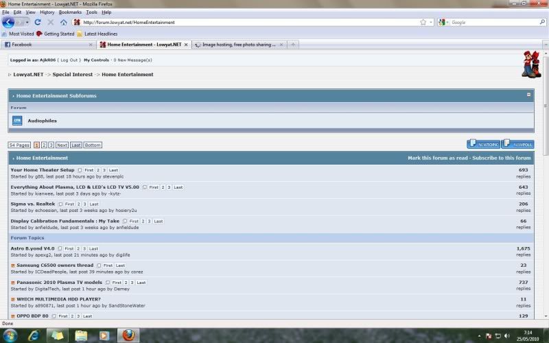The width and height of the screenshot is (549, 343).
Task: Open the URL bar history dropdown arrow
Action: [x=432, y=22]
